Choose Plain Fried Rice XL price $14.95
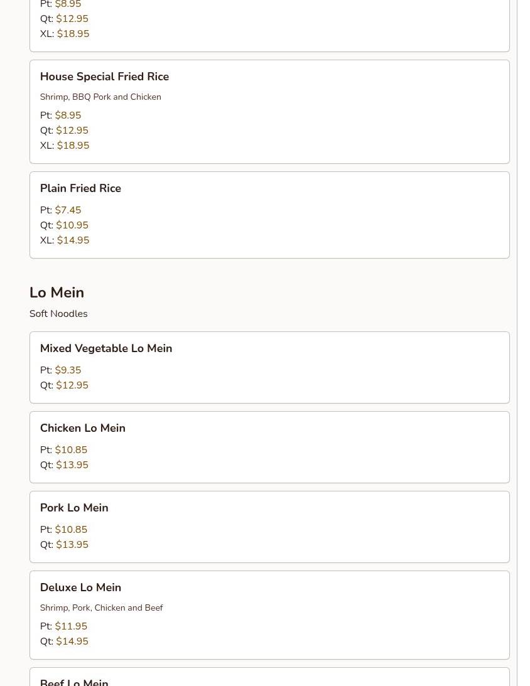The image size is (530, 686). pyautogui.click(x=73, y=240)
